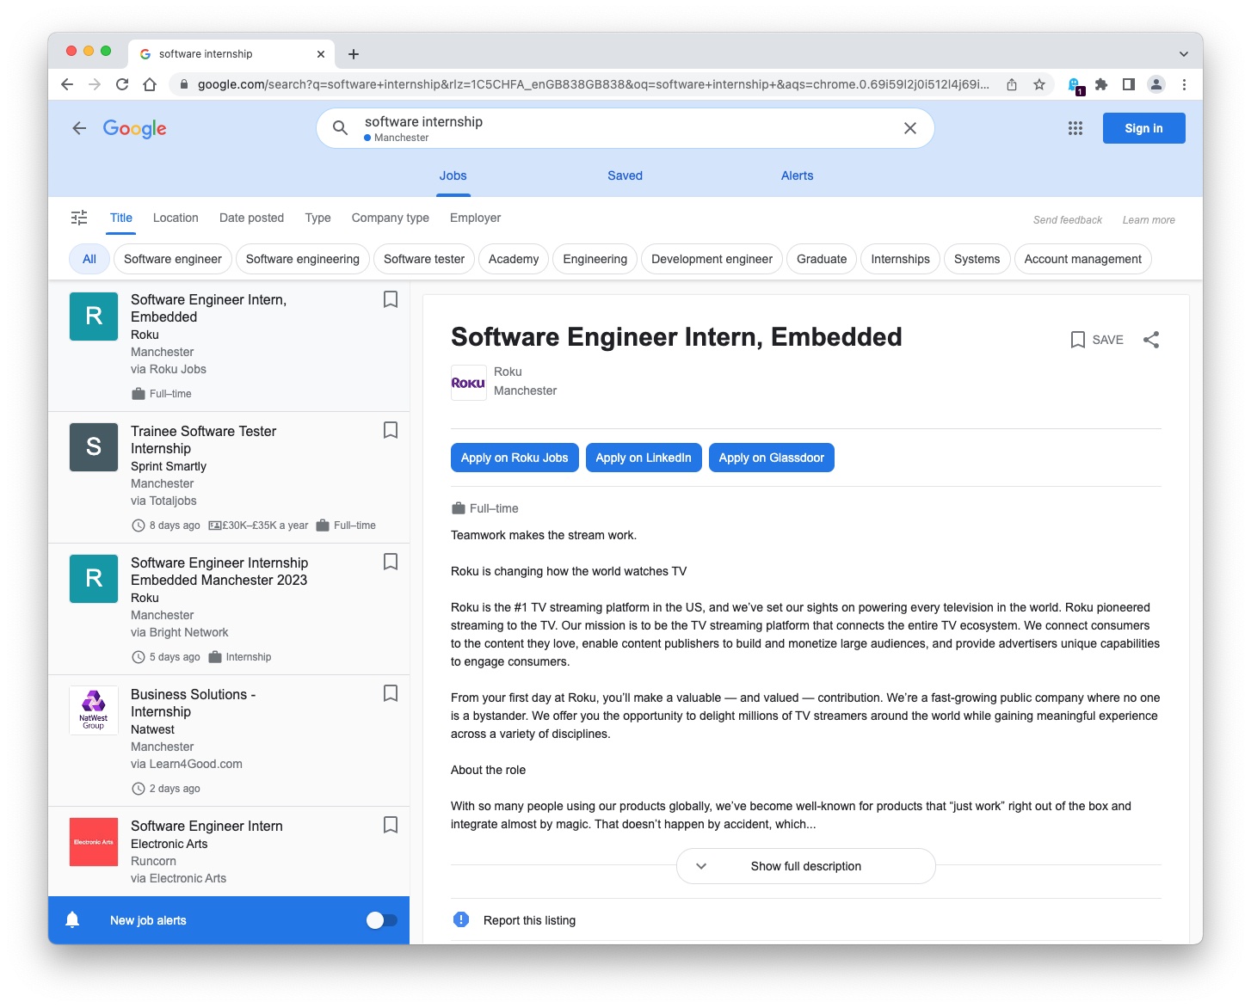Open the all filters slider icon

79,218
